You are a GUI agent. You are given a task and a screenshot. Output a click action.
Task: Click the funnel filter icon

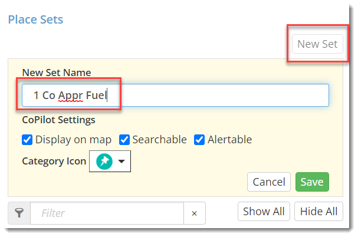(19, 213)
